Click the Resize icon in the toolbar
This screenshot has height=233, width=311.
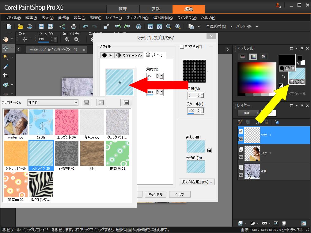[x=106, y=27]
